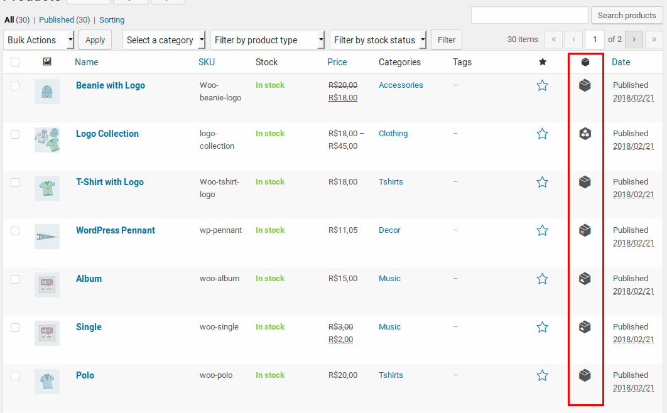
Task: Click the product search input field
Action: pos(529,15)
